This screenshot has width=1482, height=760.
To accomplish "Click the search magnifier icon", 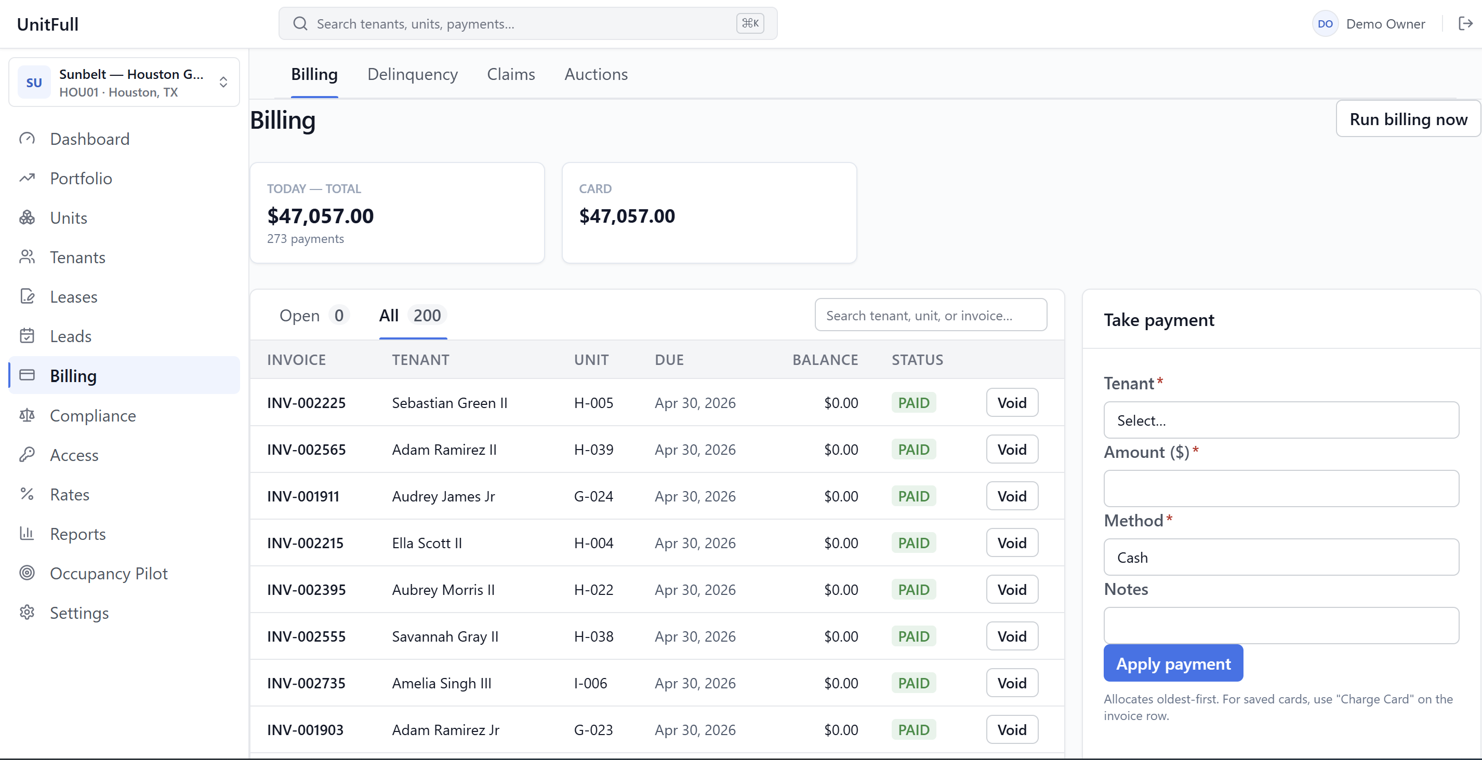I will coord(300,23).
